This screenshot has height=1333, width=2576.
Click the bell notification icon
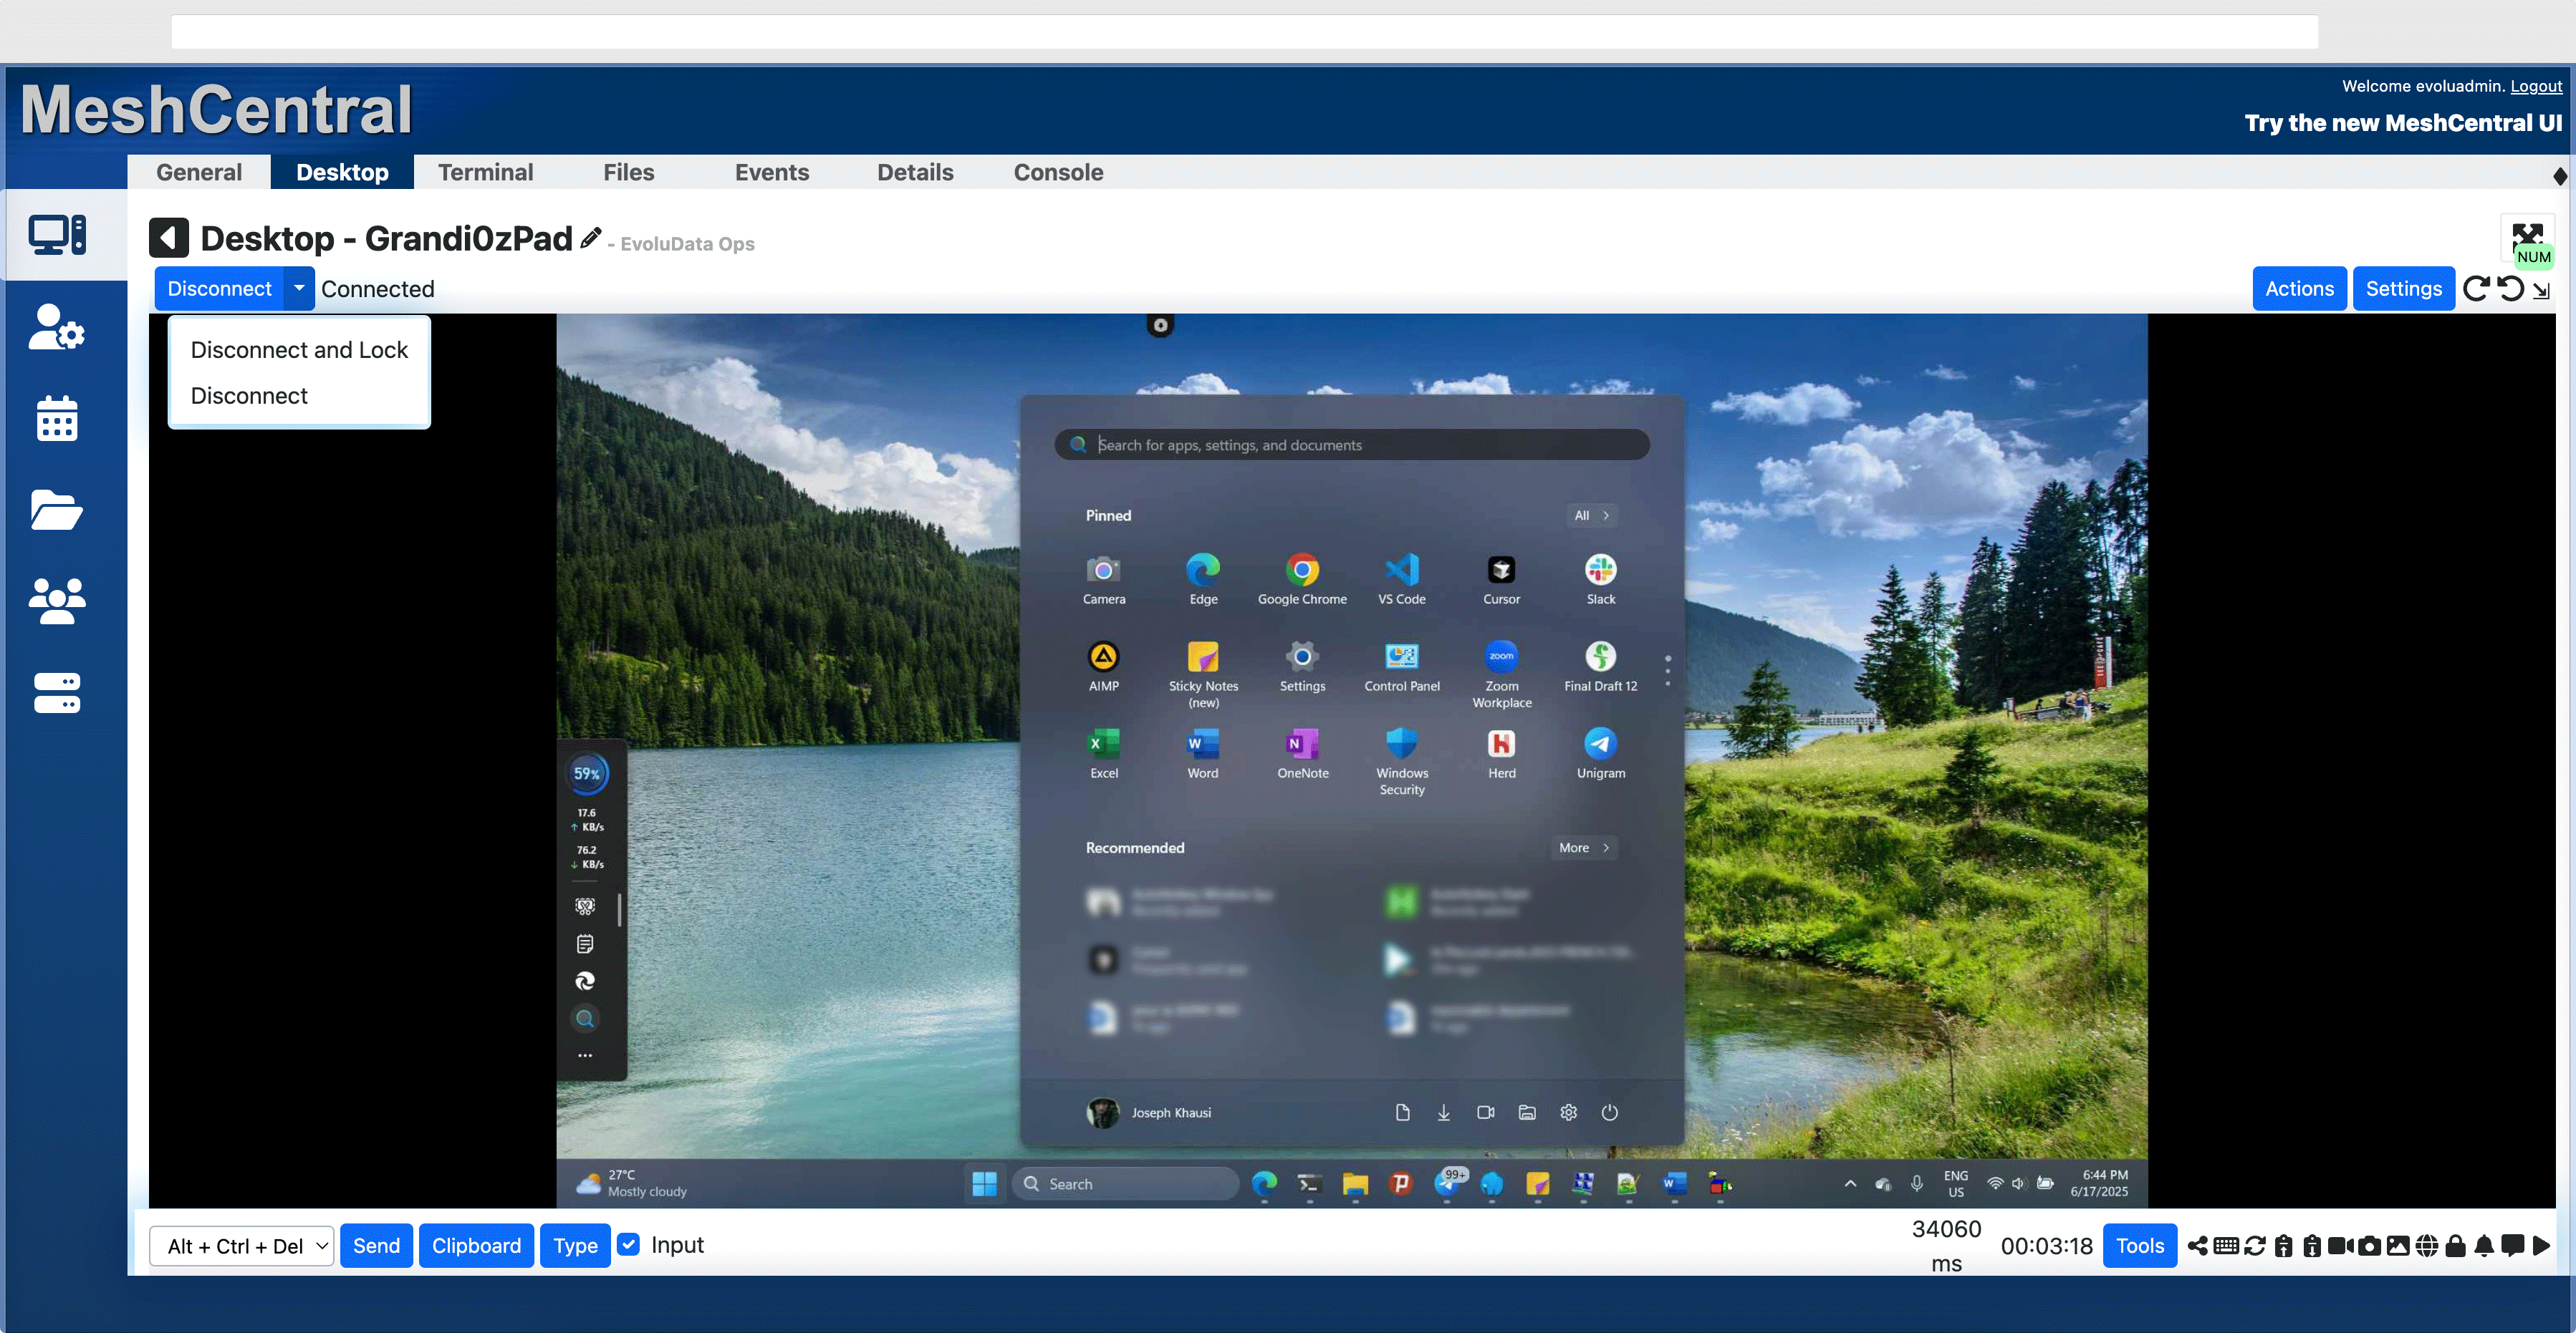tap(2484, 1246)
